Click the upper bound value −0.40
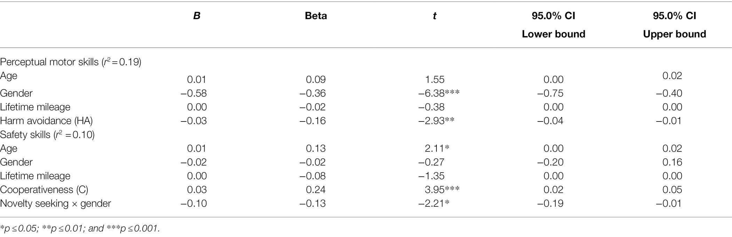732x237 pixels. (669, 93)
